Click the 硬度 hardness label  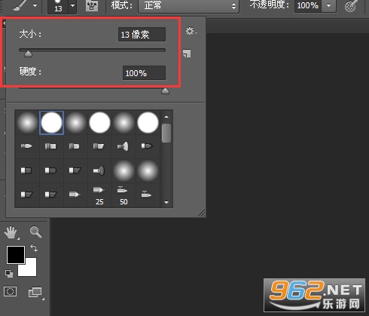(30, 72)
